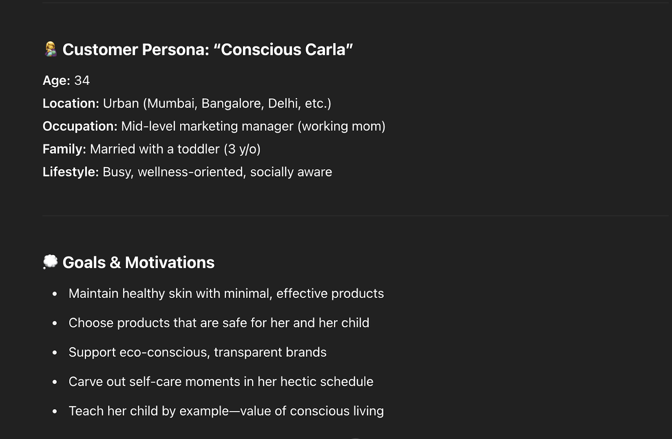Click the bullet about carving out self-care moments
Screen dimensions: 672x439
pyautogui.click(x=221, y=381)
